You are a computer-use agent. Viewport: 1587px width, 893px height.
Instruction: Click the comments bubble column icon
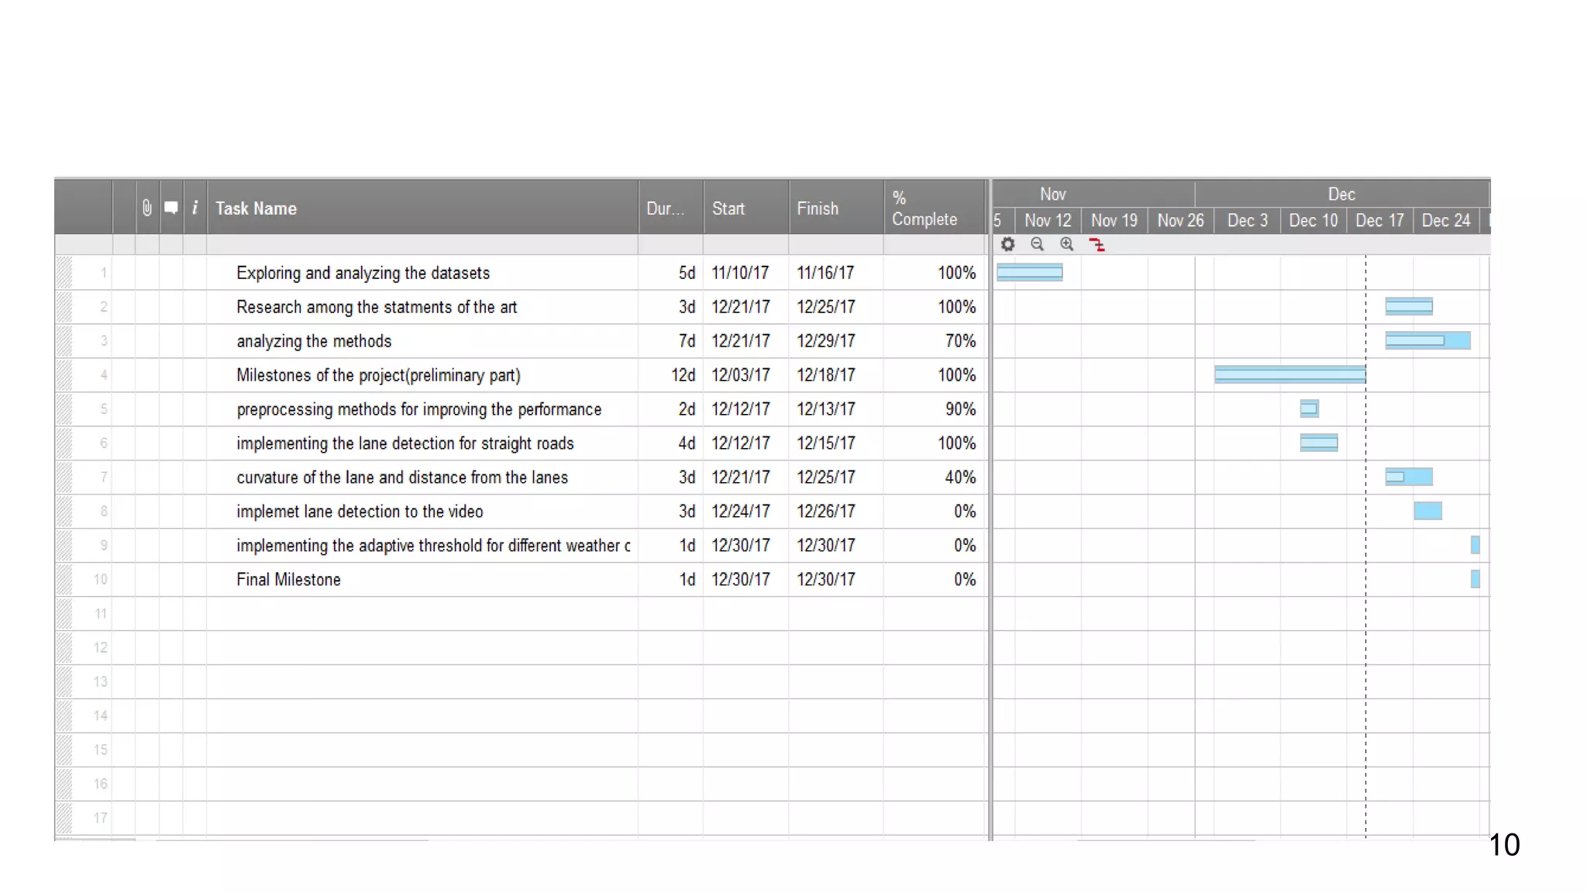(171, 208)
